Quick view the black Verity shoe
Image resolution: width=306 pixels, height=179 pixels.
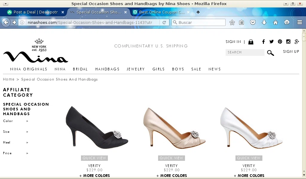click(x=94, y=158)
